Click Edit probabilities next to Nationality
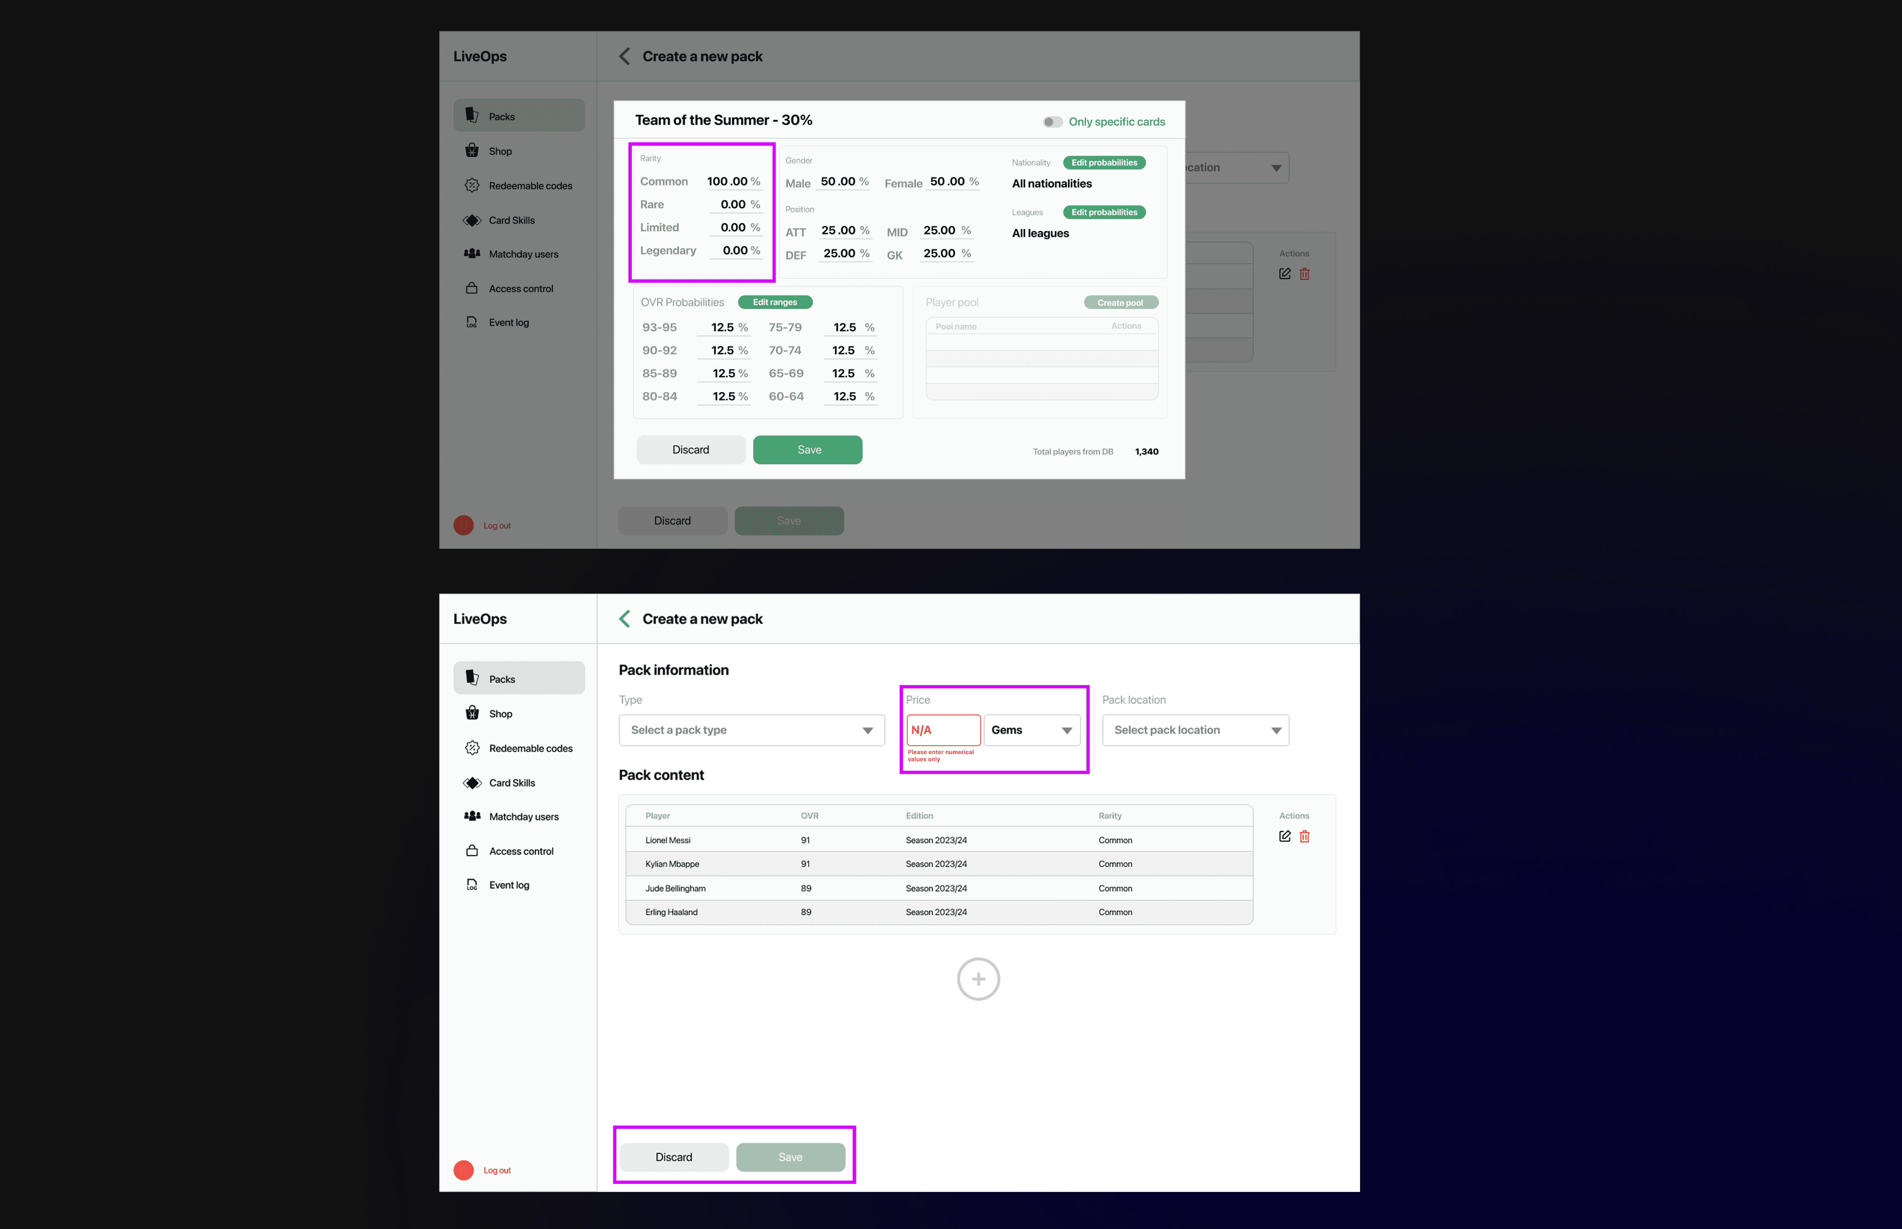 [1104, 163]
